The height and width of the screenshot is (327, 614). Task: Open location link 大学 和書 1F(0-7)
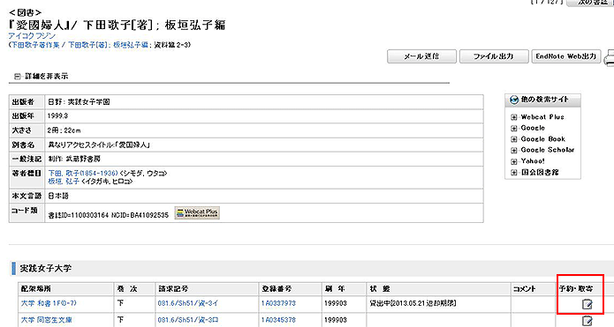(x=49, y=303)
